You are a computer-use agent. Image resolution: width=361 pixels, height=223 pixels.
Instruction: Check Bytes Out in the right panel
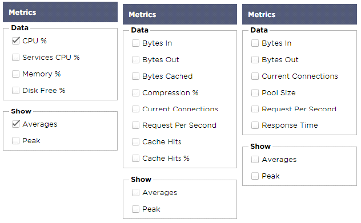pos(255,60)
